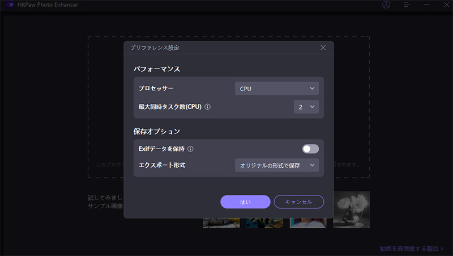The image size is (453, 256).
Task: Click the パフォーマンス section heading
Action: pyautogui.click(x=157, y=69)
